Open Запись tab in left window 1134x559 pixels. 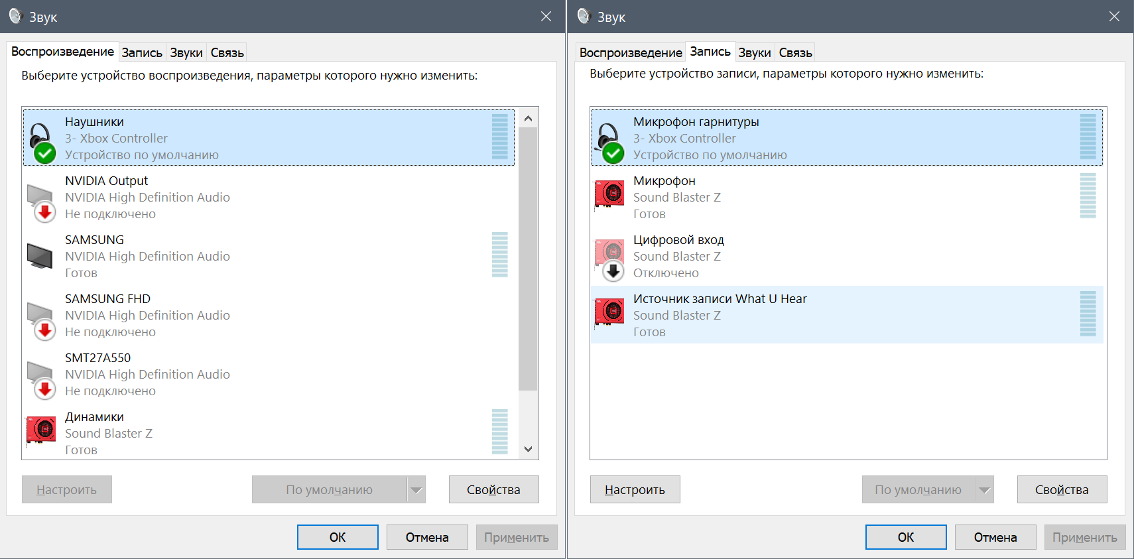(x=142, y=53)
